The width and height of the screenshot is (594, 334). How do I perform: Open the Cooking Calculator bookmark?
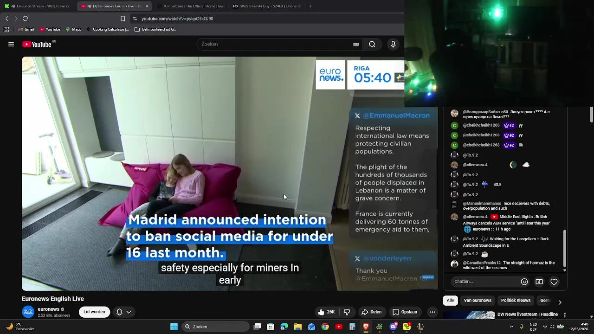[x=108, y=29]
